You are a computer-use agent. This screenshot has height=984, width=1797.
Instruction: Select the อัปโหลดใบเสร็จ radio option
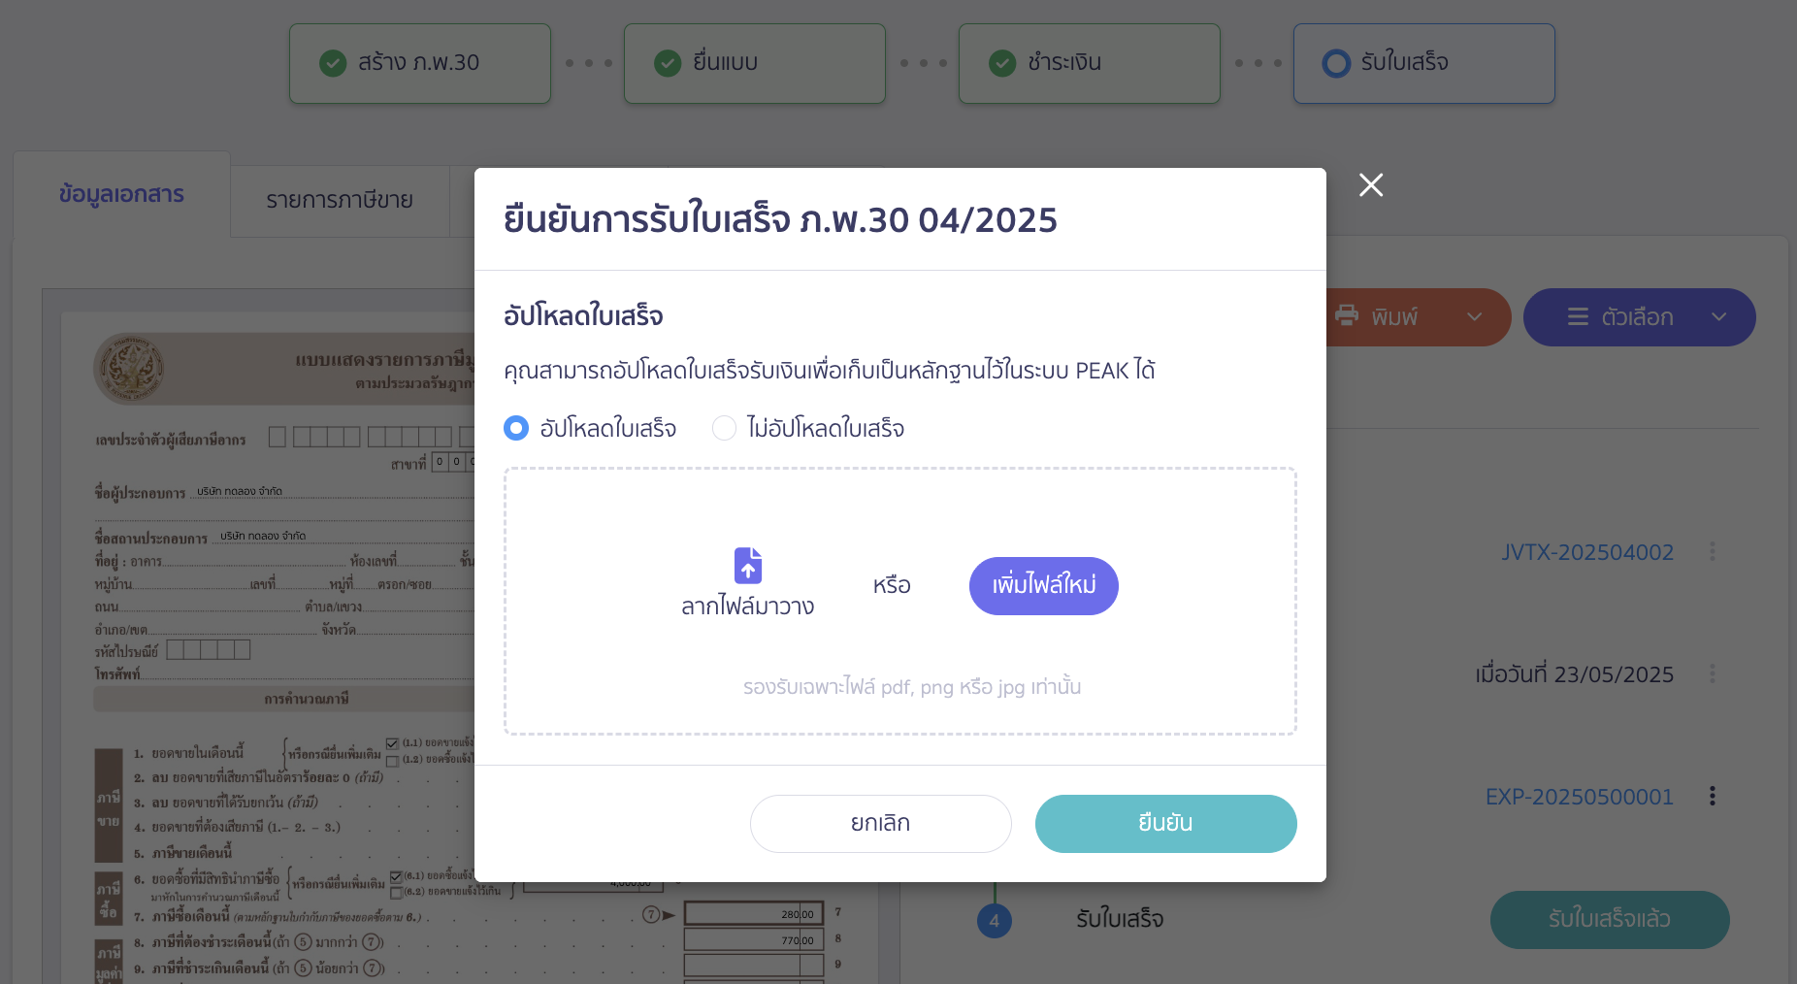515,427
